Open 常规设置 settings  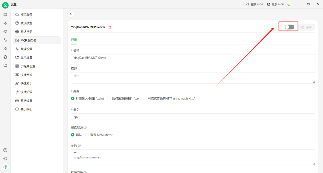(37, 49)
